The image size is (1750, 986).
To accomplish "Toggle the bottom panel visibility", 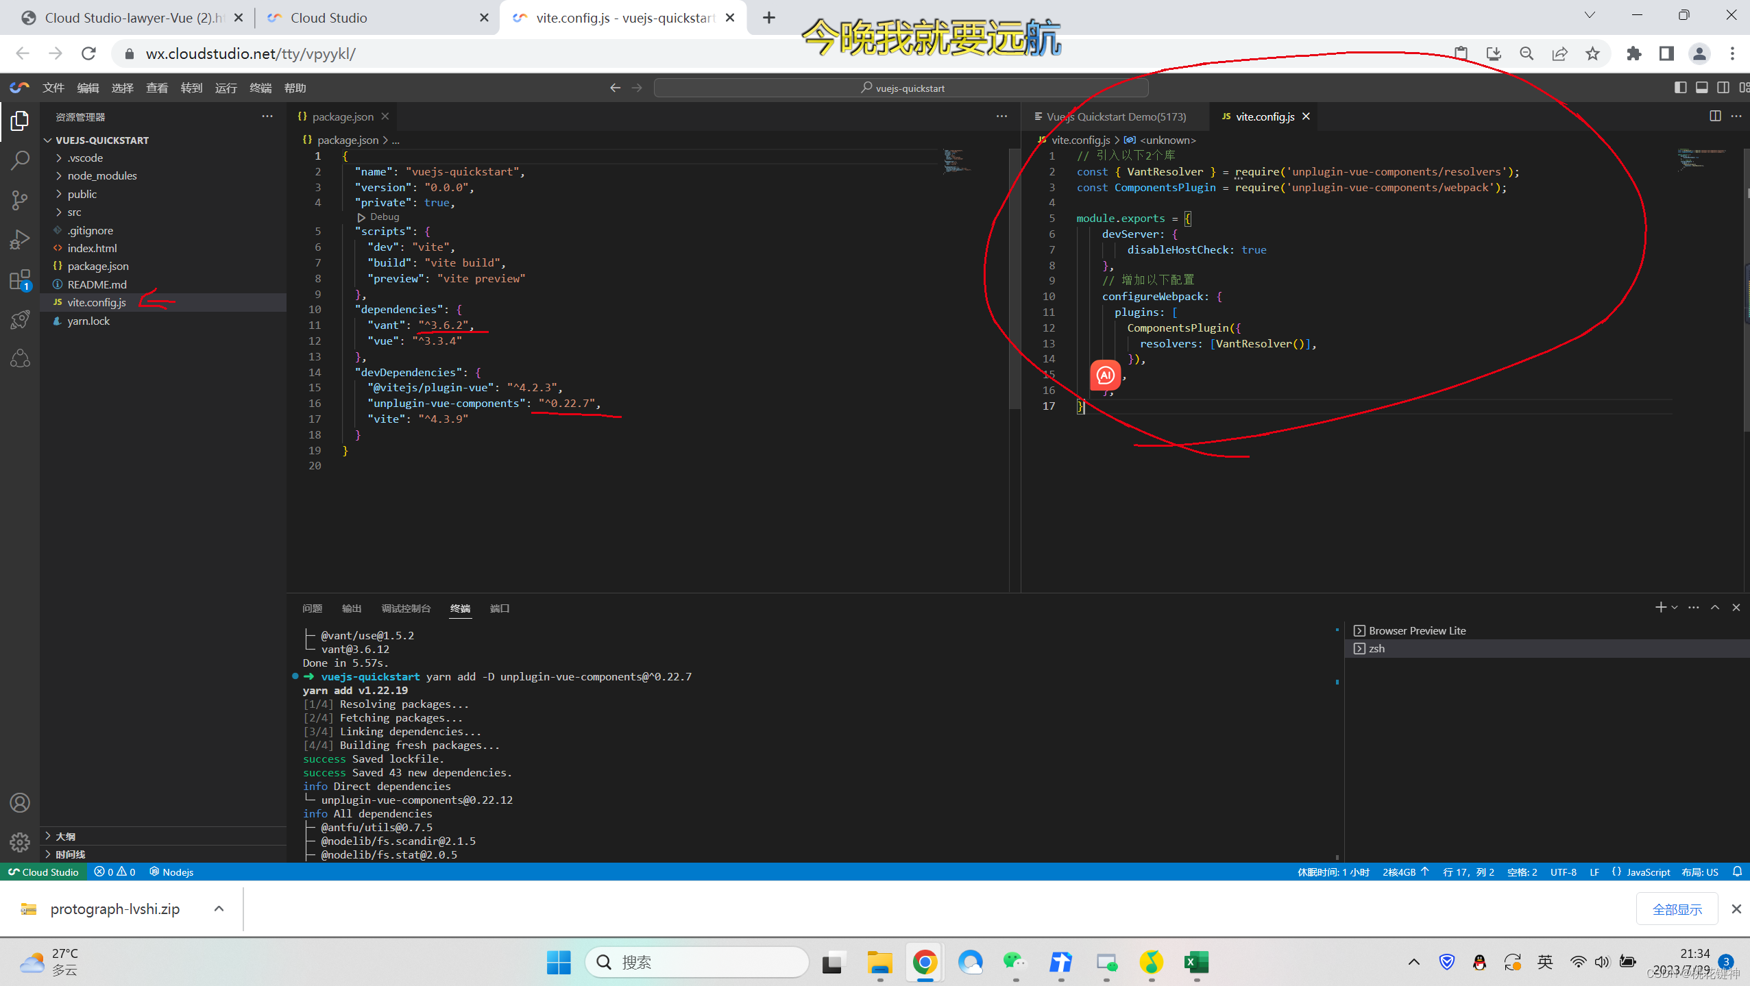I will (1701, 88).
